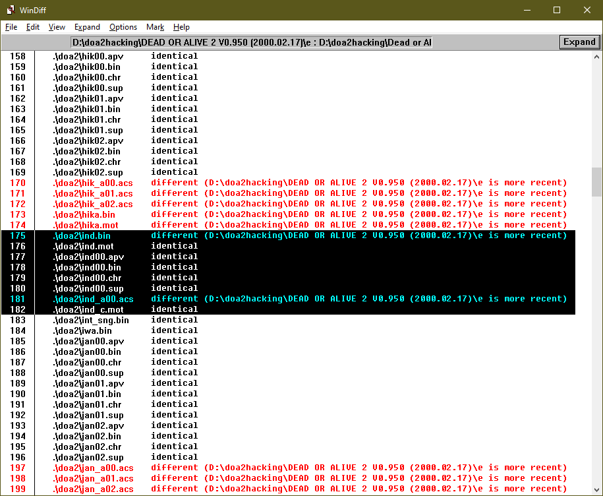Select row .\doa2\hik02.apv
603x496 pixels.
[288, 140]
